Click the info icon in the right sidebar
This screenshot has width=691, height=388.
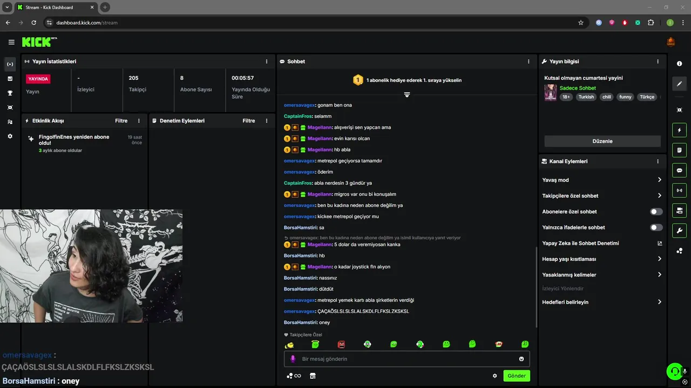pyautogui.click(x=679, y=64)
